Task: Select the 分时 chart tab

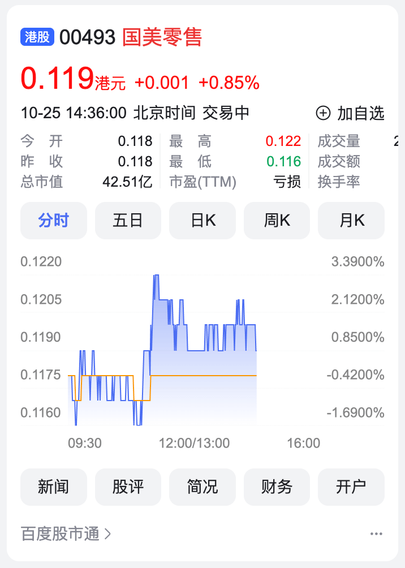Action: 54,220
